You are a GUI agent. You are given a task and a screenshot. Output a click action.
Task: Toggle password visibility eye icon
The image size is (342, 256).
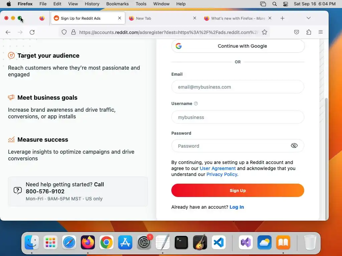point(294,145)
